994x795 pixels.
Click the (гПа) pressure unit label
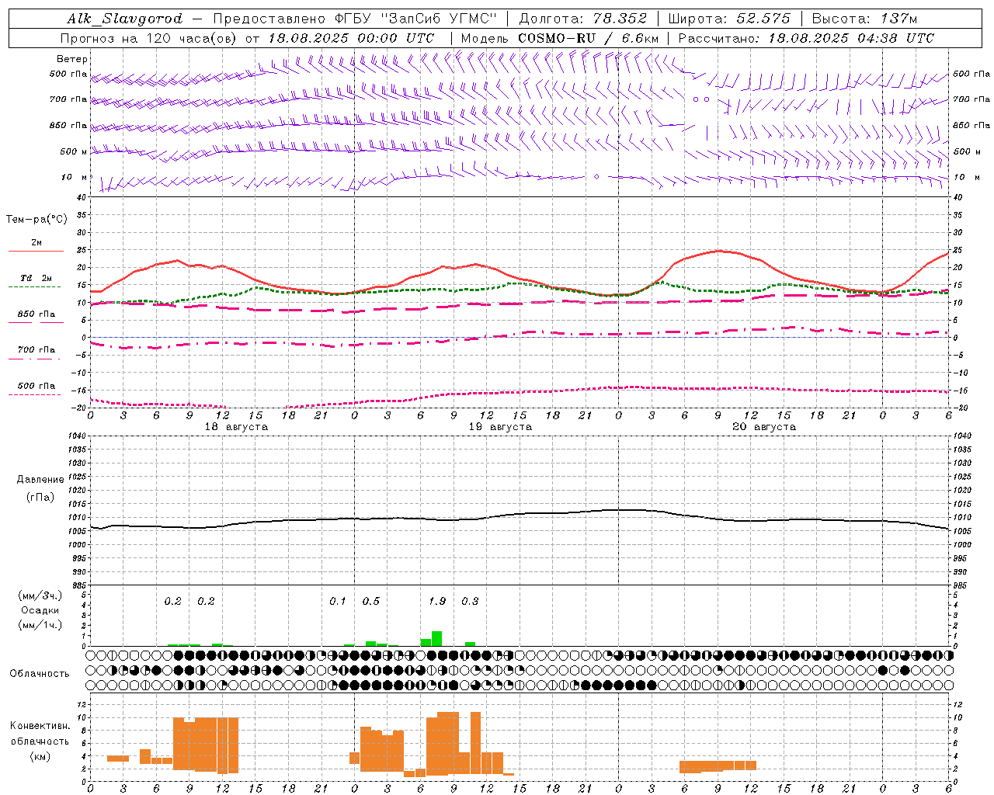[x=40, y=498]
